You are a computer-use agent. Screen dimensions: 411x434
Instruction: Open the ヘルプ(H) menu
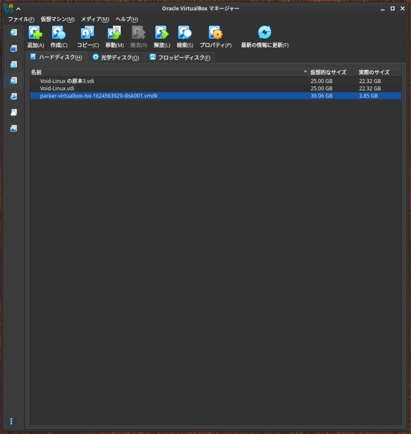pyautogui.click(x=127, y=19)
